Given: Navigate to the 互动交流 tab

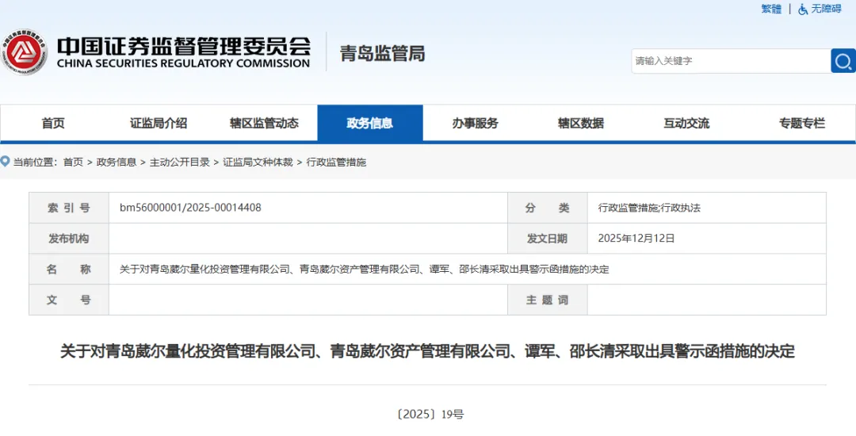Looking at the screenshot, I should click(x=686, y=123).
